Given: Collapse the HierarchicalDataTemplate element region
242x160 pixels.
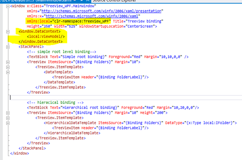Looking at the screenshot, I should pyautogui.click(x=8, y=123).
